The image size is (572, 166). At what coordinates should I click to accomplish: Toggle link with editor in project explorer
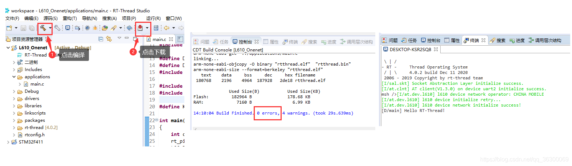point(109,38)
